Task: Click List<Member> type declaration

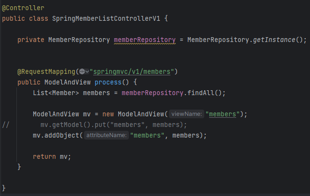Action: (56, 93)
